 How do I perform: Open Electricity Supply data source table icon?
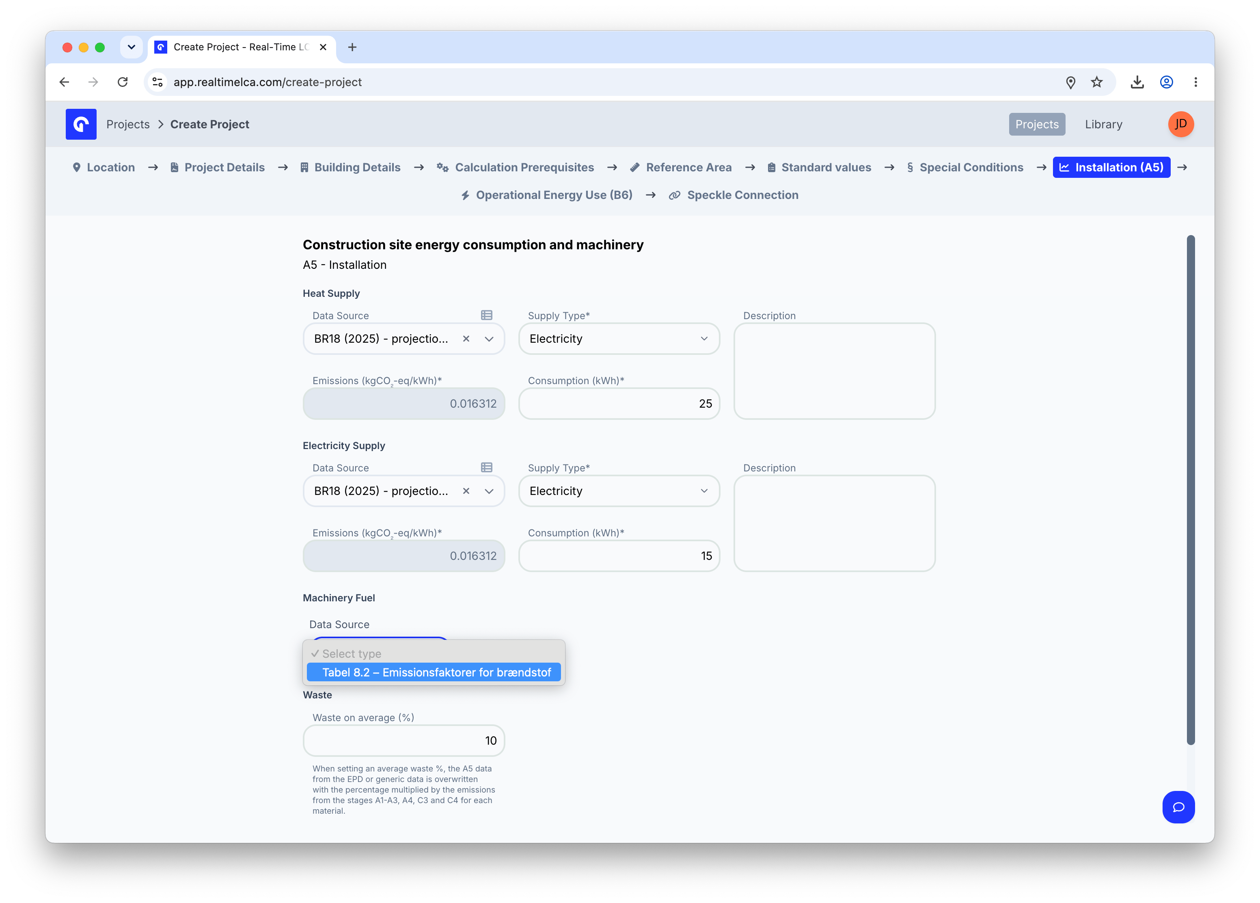coord(487,467)
